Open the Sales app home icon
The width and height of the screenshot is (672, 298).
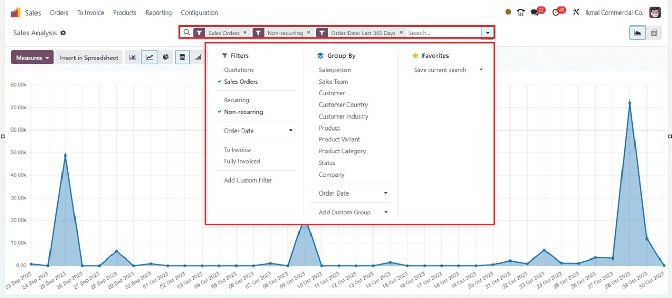[x=16, y=12]
